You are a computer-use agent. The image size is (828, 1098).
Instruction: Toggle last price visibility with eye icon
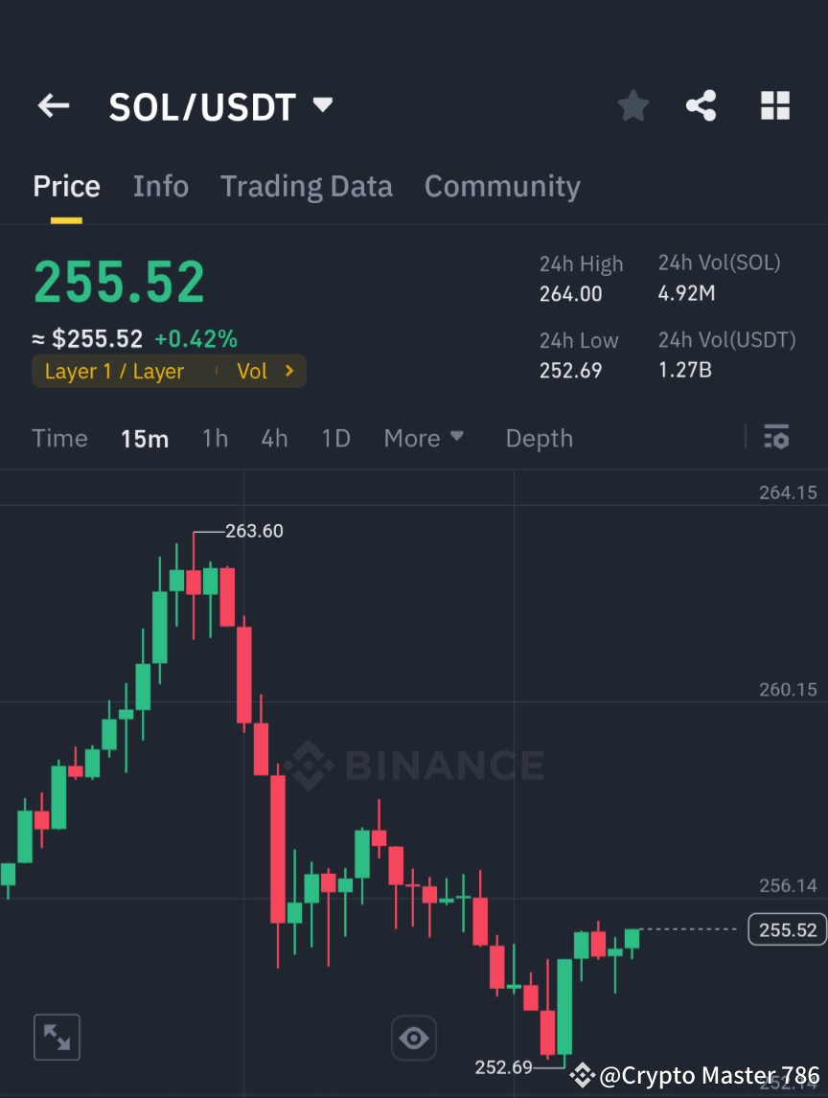[x=413, y=1037]
